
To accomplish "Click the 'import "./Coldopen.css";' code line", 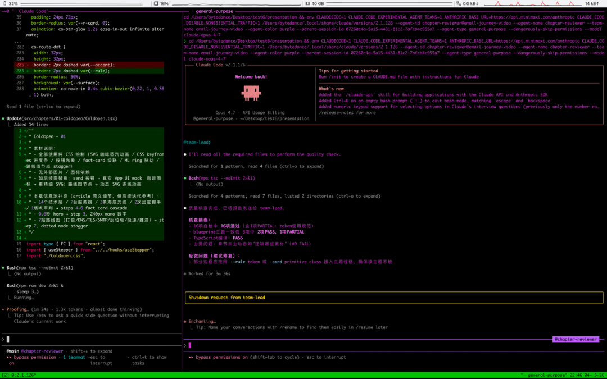I will pos(56,255).
